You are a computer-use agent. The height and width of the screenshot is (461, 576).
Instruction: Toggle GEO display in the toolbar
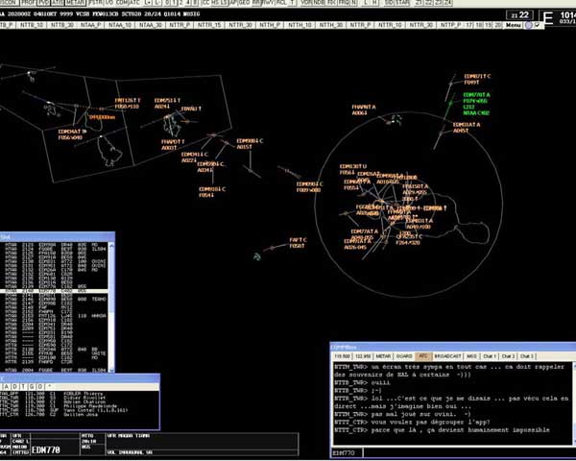pos(244,3)
